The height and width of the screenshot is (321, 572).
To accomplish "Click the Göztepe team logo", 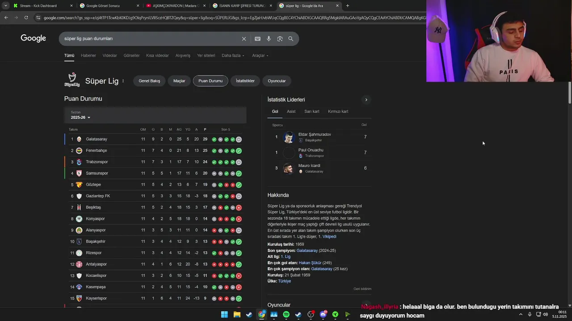I will pyautogui.click(x=79, y=185).
